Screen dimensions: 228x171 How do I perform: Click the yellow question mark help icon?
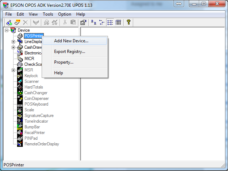pyautogui.click(x=129, y=22)
